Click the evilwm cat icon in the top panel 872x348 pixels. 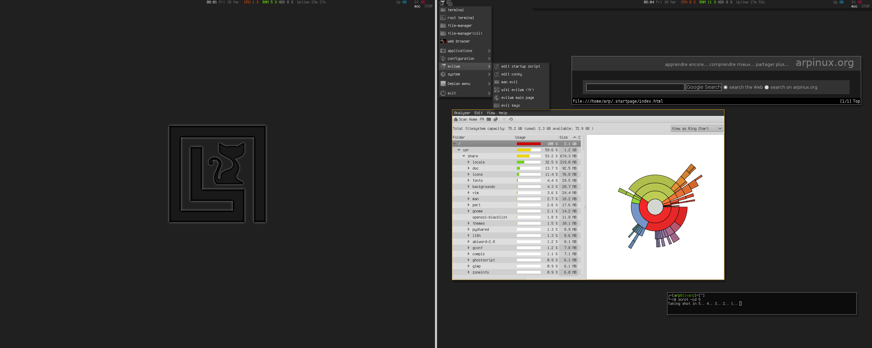[442, 3]
